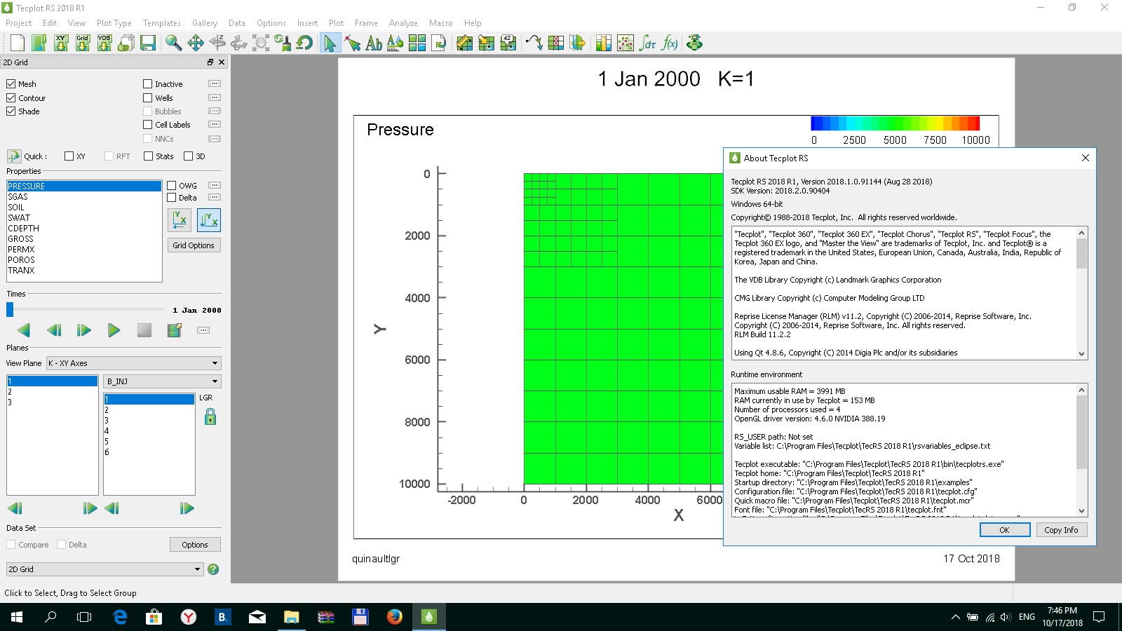Uncheck the Mesh checkbox
The height and width of the screenshot is (631, 1122).
click(11, 83)
